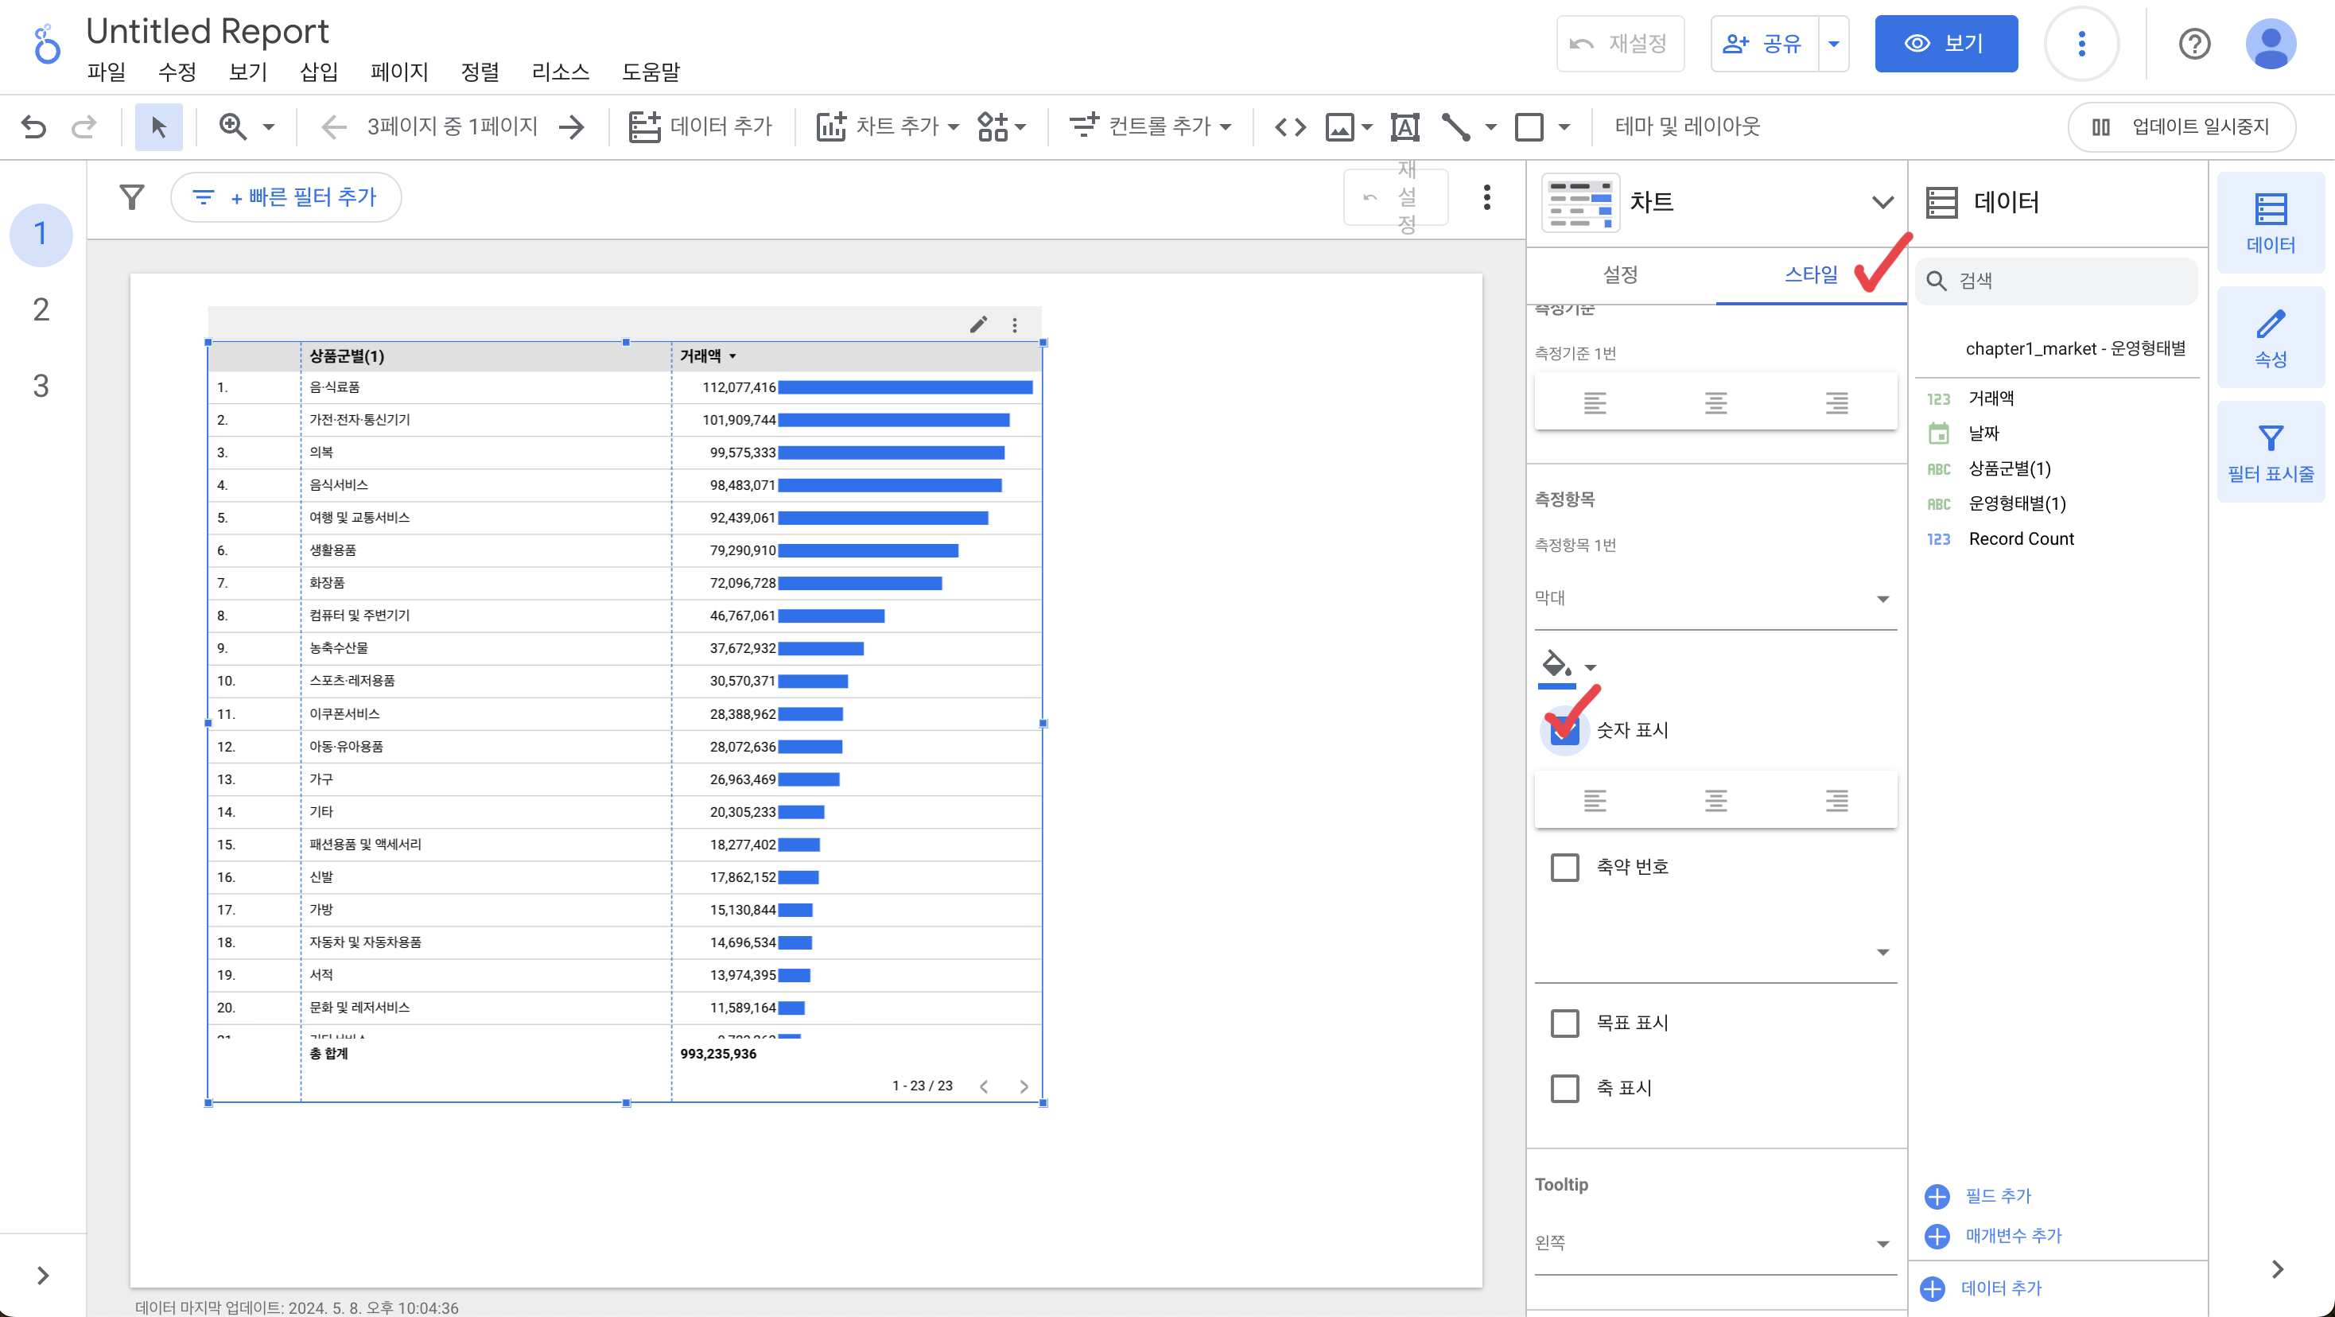Click the 보기 view button
2335x1317 pixels.
[1945, 44]
